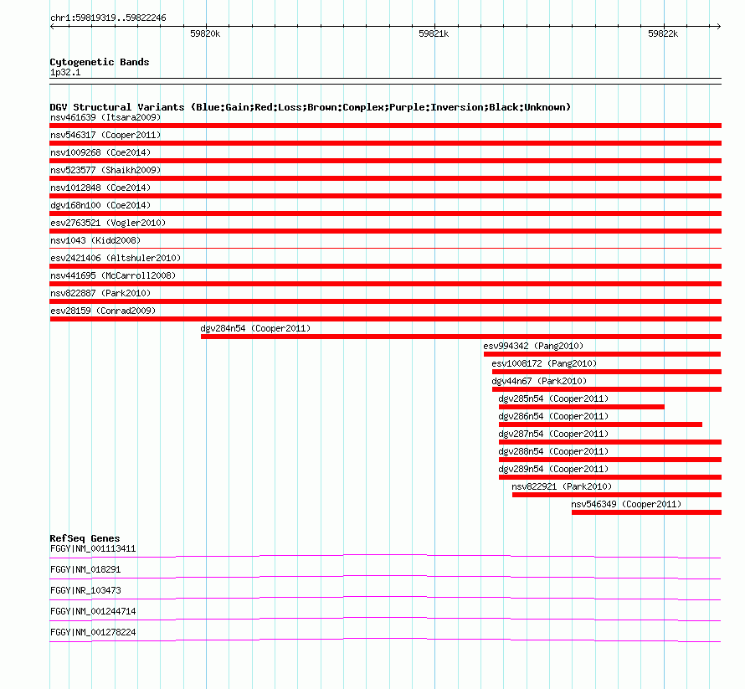The width and height of the screenshot is (745, 689).
Task: Click the thin red line under nsv1043
Action: (x=385, y=248)
